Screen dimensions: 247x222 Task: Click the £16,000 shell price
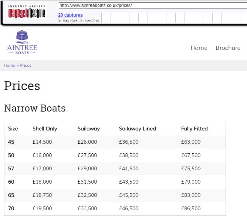pos(42,155)
